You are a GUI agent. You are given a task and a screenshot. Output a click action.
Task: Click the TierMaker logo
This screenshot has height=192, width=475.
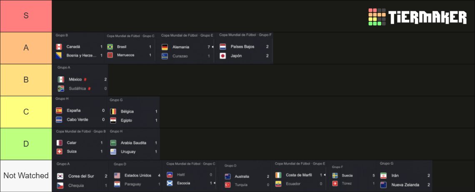pyautogui.click(x=417, y=17)
